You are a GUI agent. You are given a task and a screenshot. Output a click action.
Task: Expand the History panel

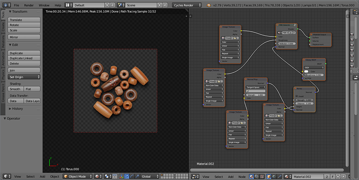click(17, 109)
